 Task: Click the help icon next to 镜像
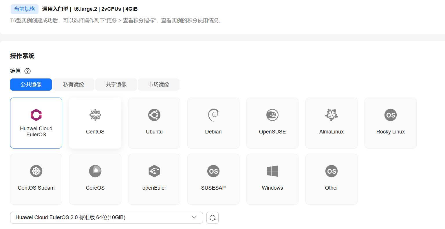[28, 71]
